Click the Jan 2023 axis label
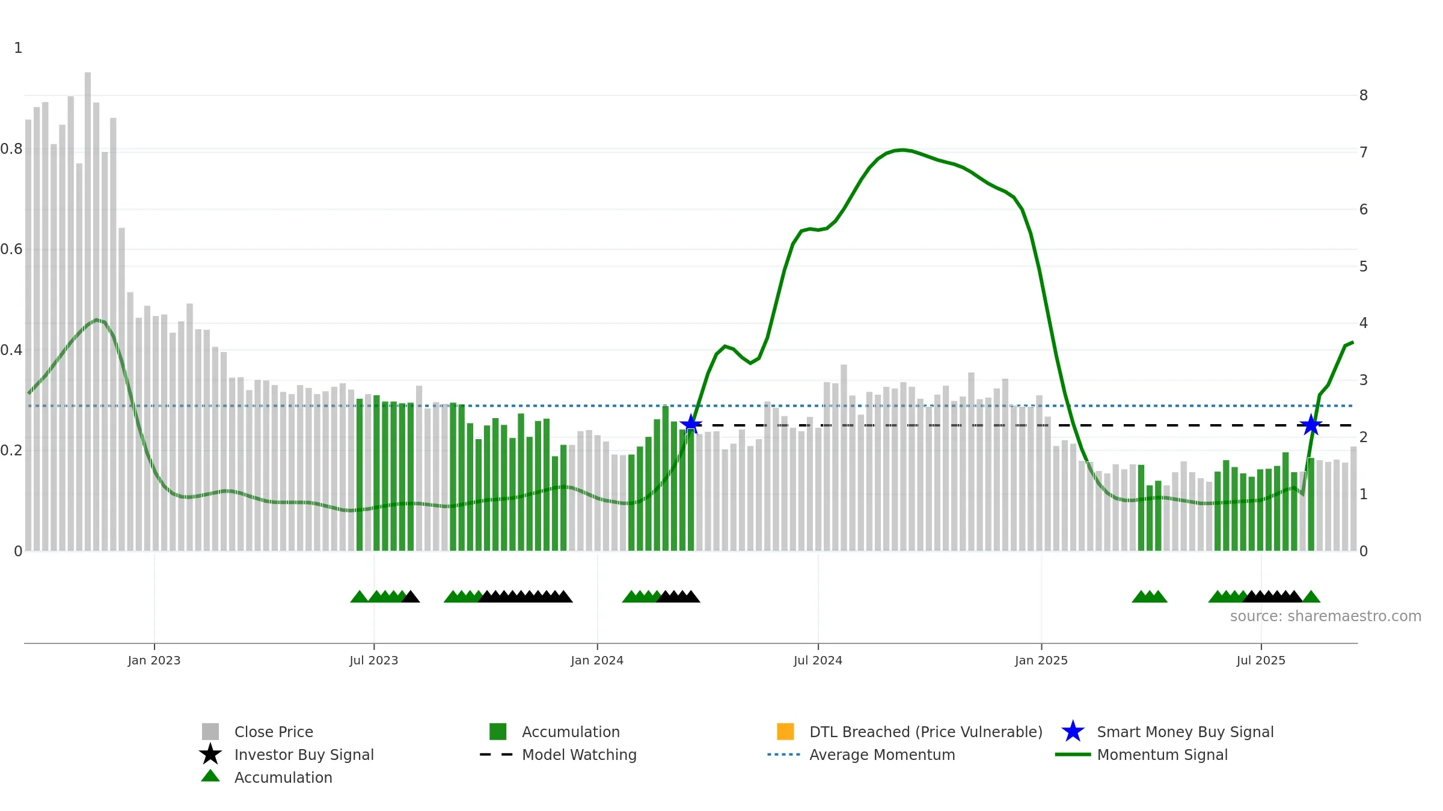This screenshot has width=1443, height=811. [154, 660]
